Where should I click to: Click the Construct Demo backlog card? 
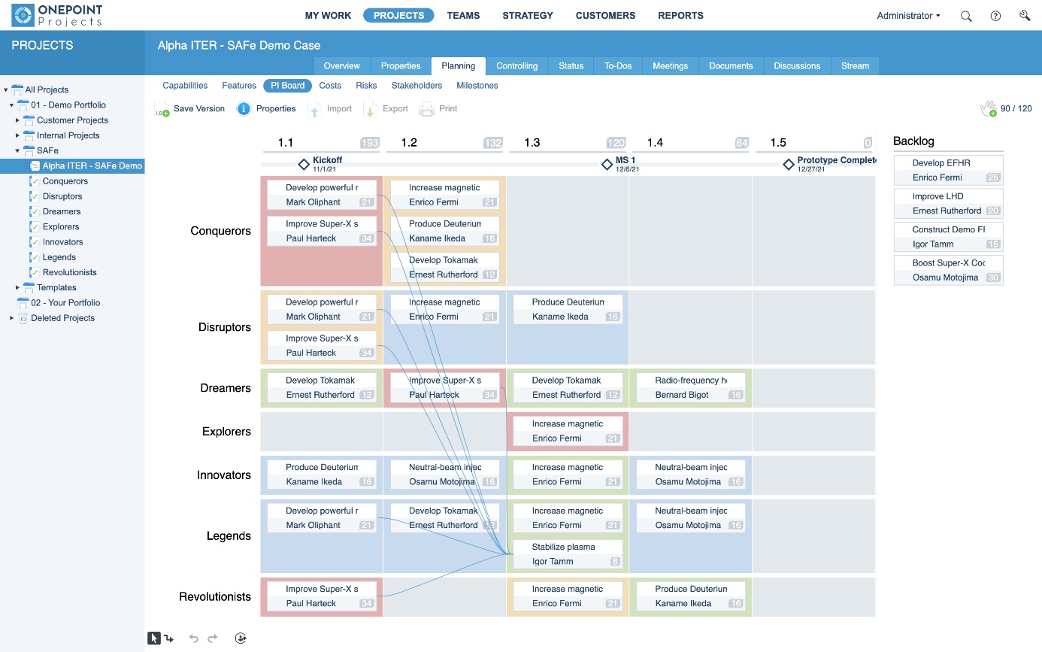(x=949, y=237)
